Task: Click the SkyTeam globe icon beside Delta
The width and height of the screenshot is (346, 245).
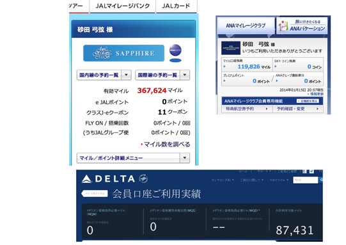Action: click(143, 178)
